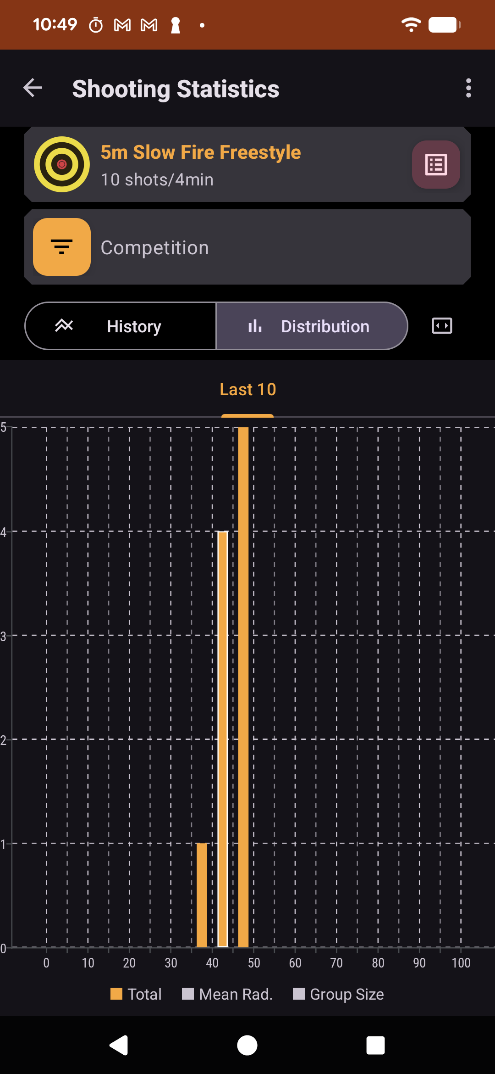Screen dimensions: 495x1074
Task: Open the Competition filter selector
Action: 247,247
